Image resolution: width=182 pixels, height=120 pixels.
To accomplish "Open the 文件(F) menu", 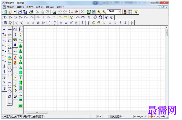I will coord(10,7).
